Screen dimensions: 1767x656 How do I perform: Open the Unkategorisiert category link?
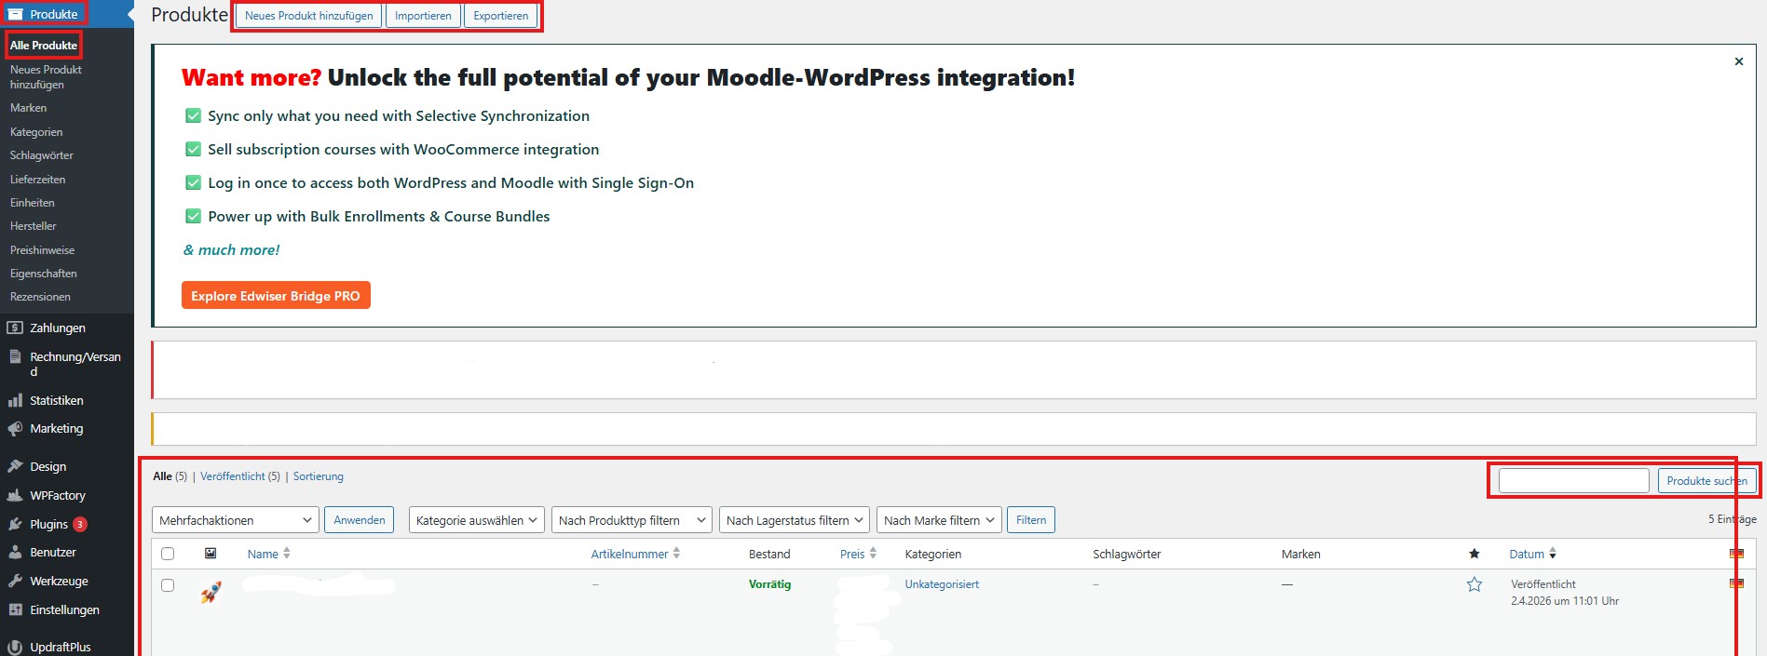942,584
